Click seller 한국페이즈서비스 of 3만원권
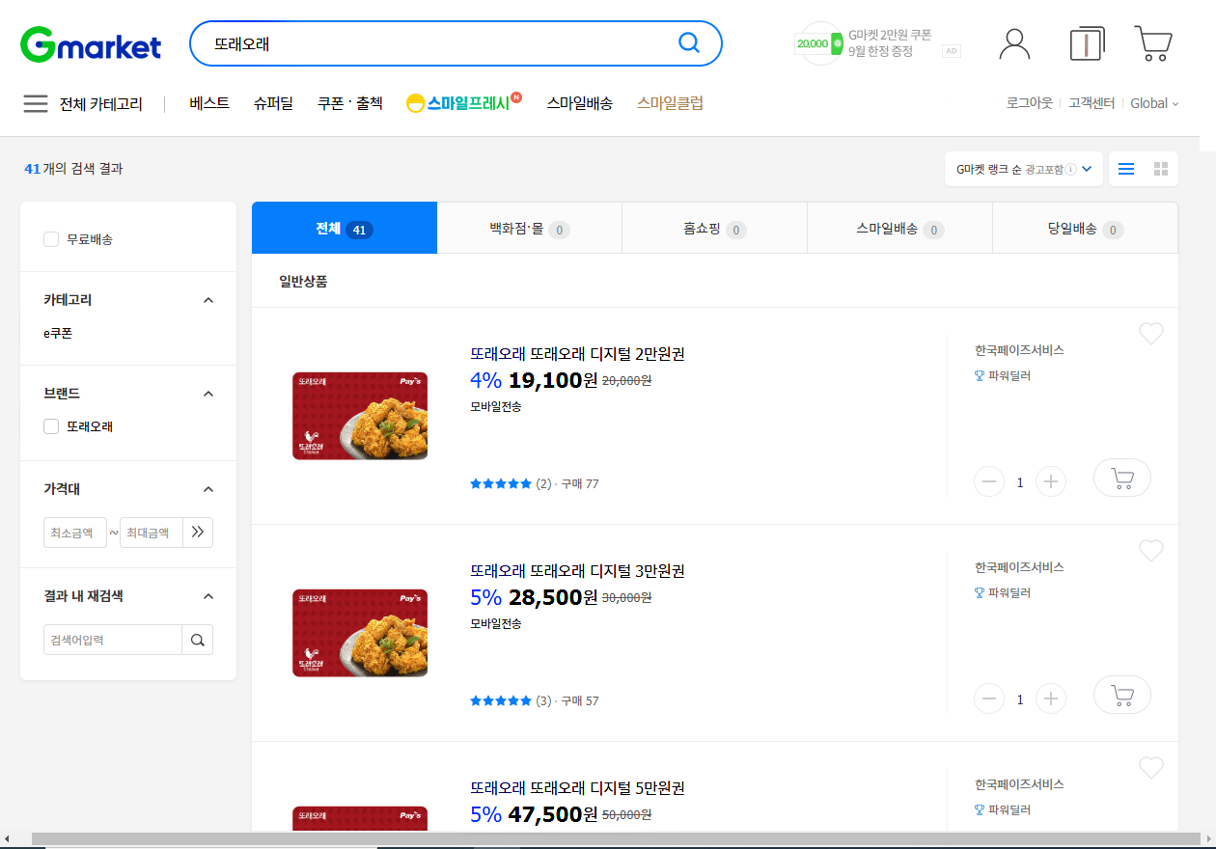Image resolution: width=1216 pixels, height=849 pixels. 1019,567
